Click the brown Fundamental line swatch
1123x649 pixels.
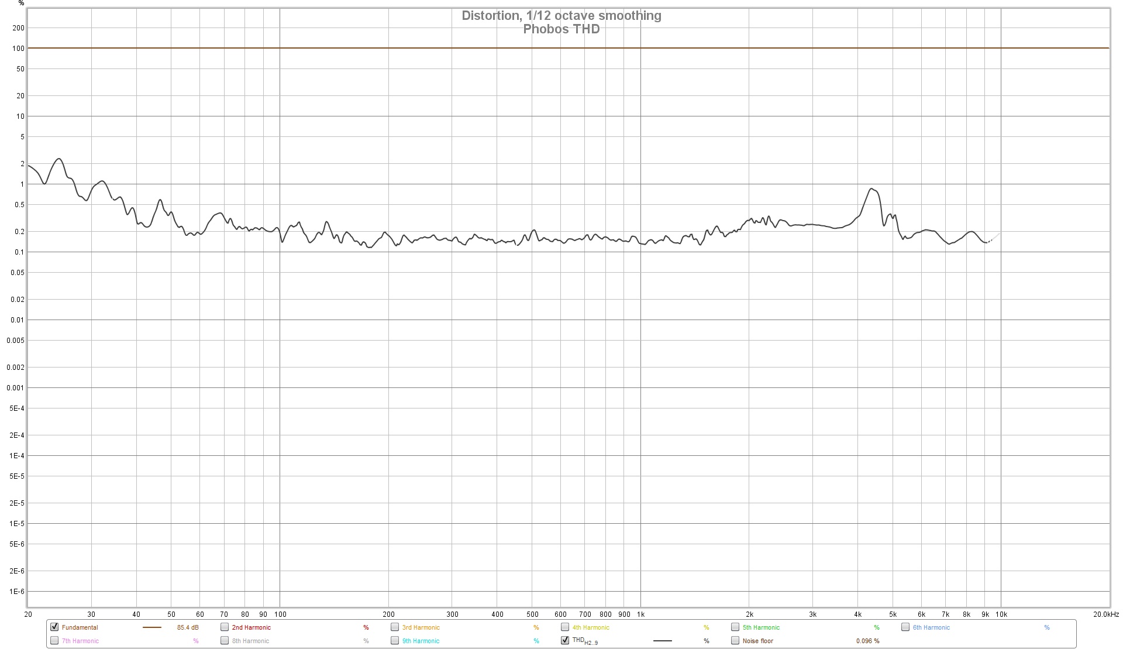151,627
